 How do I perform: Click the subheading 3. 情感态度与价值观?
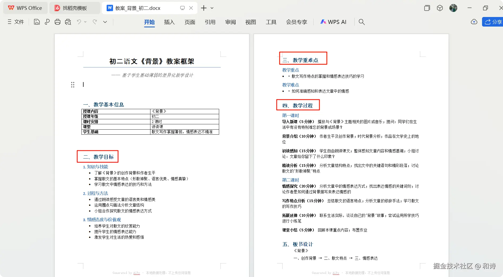pyautogui.click(x=102, y=220)
